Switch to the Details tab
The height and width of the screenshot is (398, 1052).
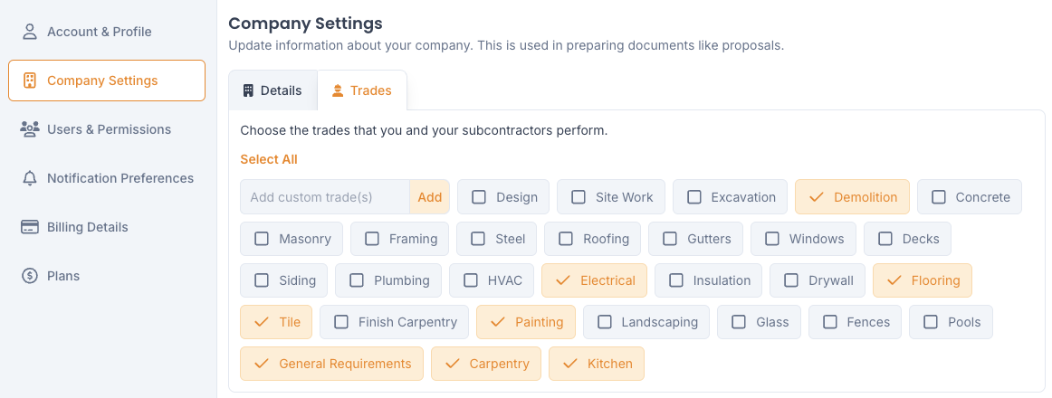click(273, 90)
